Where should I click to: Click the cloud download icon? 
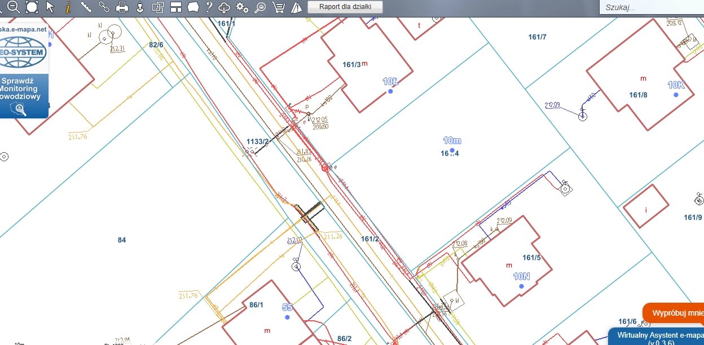point(225,7)
